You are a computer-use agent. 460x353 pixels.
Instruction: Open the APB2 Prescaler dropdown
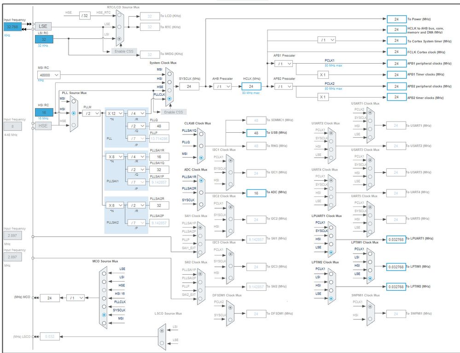pos(284,86)
